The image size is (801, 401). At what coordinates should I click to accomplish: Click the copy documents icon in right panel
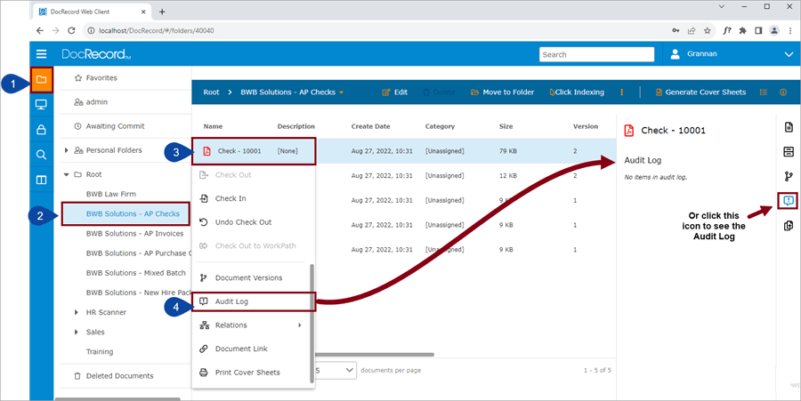coord(789,226)
